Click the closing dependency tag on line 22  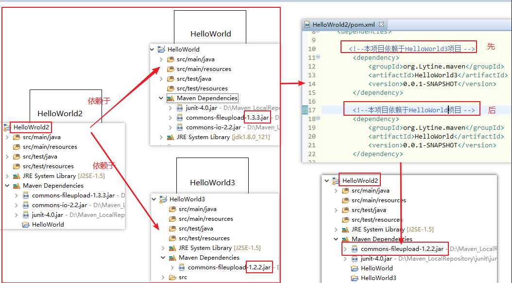point(378,154)
